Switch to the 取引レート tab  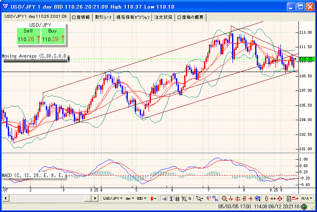103,17
